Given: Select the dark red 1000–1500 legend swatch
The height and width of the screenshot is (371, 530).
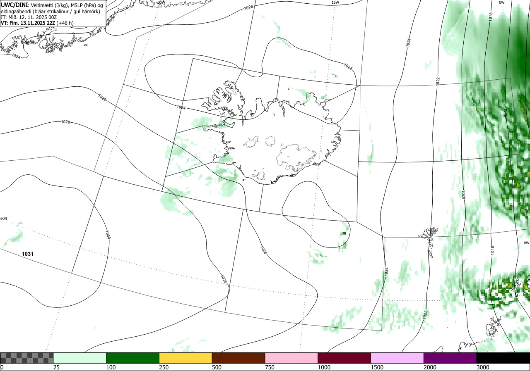Looking at the screenshot, I should [344, 358].
